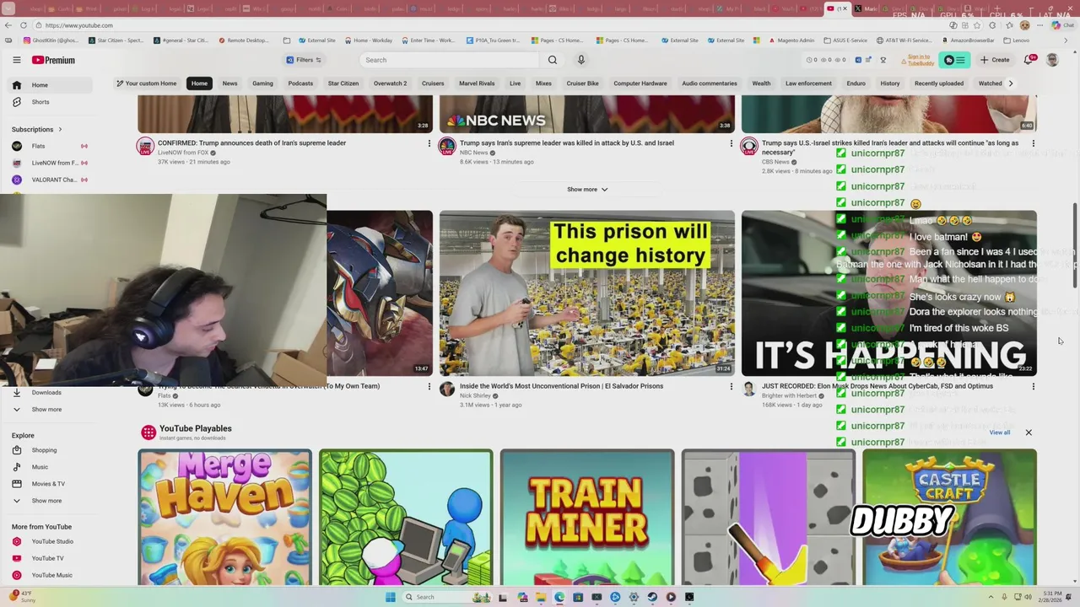Viewport: 1080px width, 607px height.
Task: Click the browser address bar URL
Action: pos(78,25)
